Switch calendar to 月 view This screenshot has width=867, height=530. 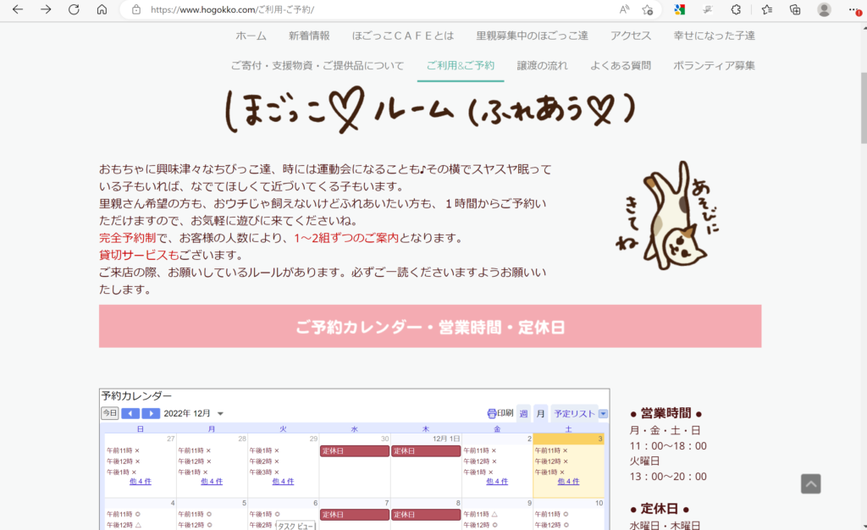pos(541,413)
